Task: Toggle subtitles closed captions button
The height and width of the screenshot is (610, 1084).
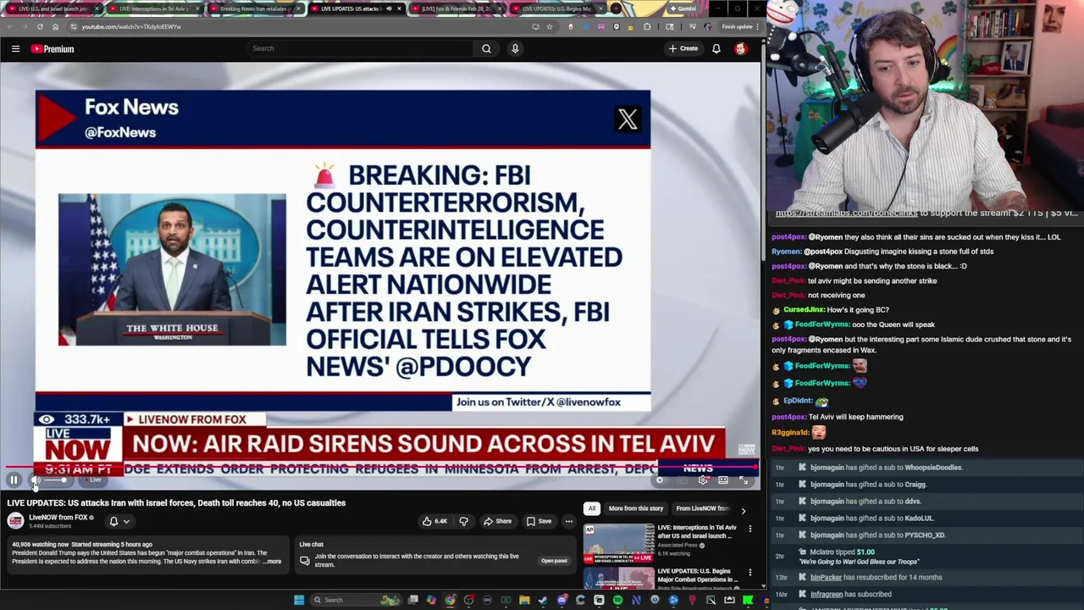Action: (x=683, y=480)
